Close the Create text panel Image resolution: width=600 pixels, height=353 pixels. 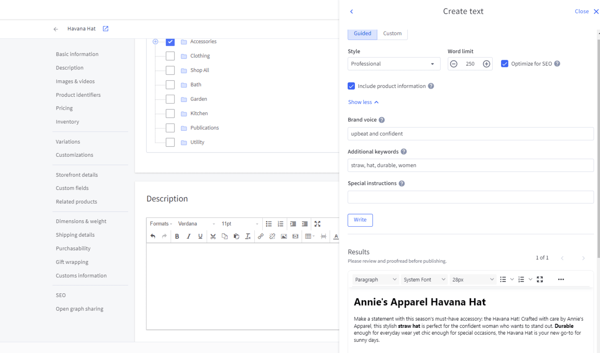click(587, 11)
